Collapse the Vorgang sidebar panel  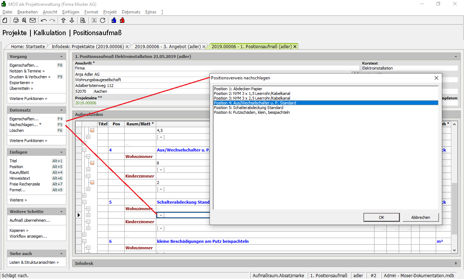click(x=61, y=57)
